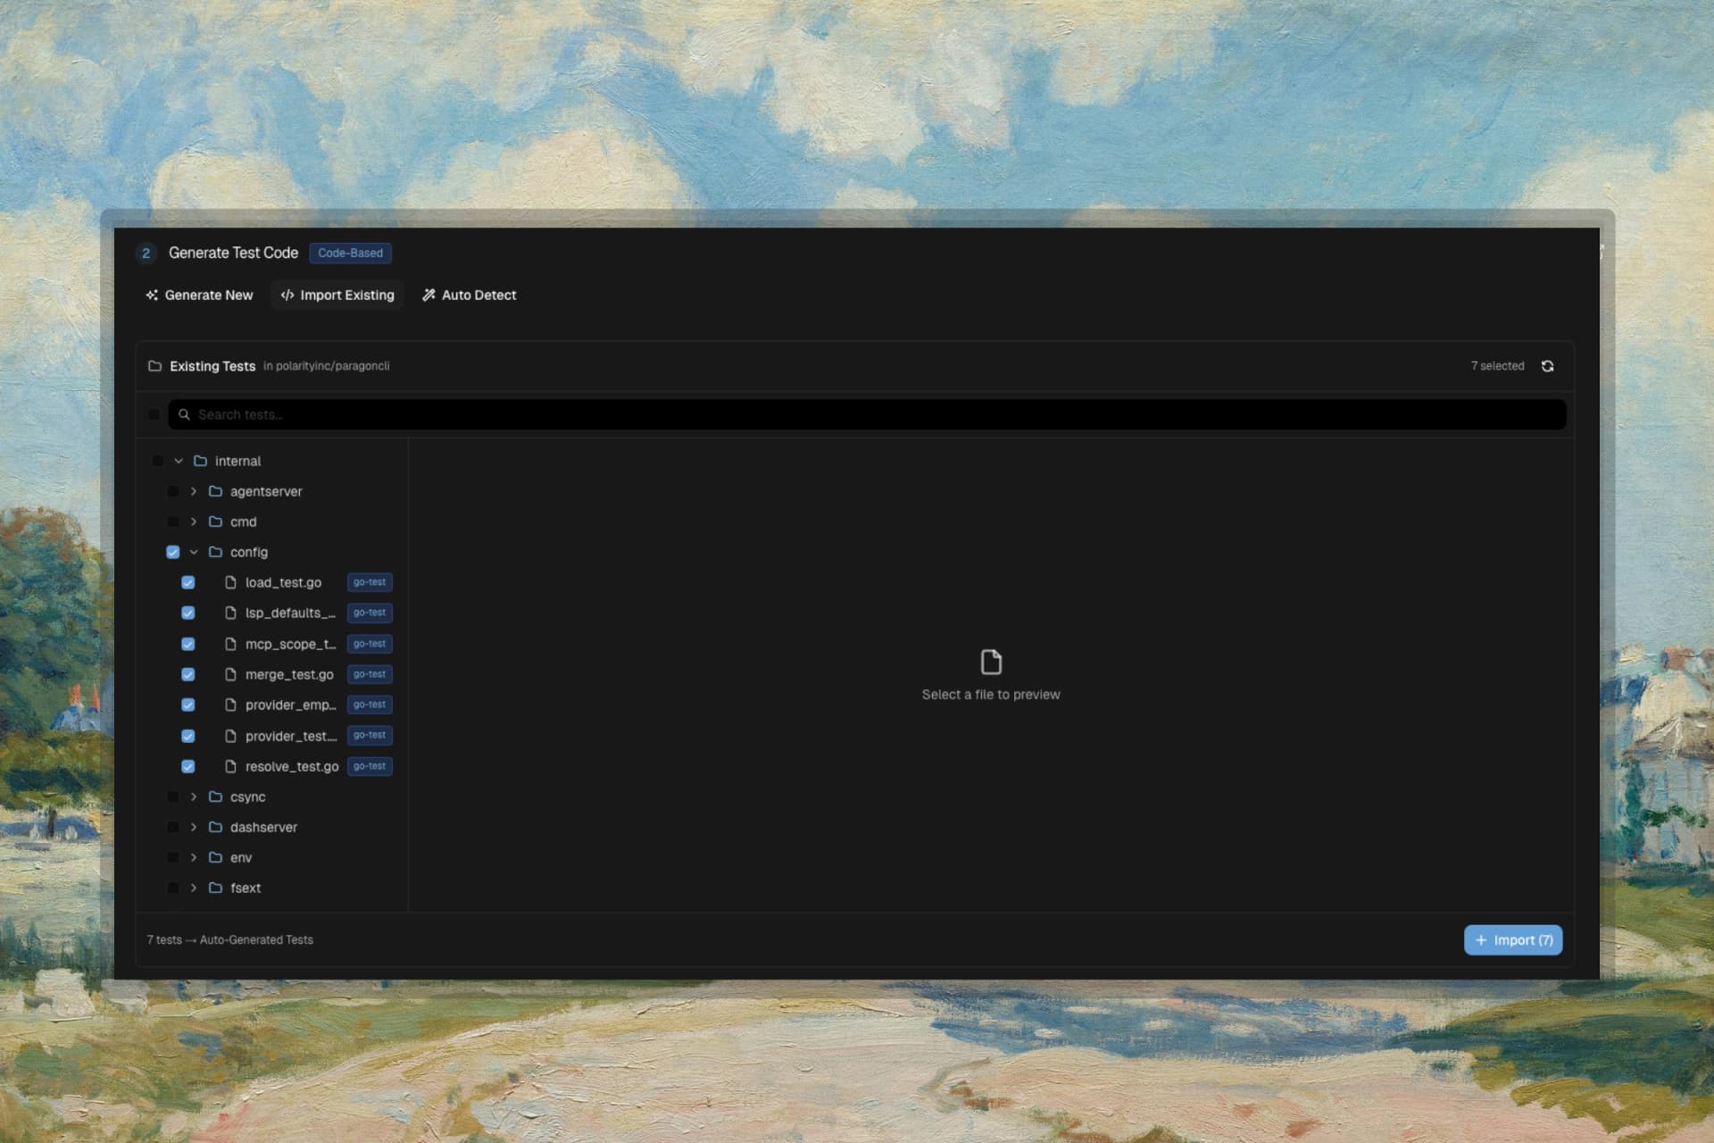1714x1143 pixels.
Task: Click the Import (7) button
Action: 1512,939
